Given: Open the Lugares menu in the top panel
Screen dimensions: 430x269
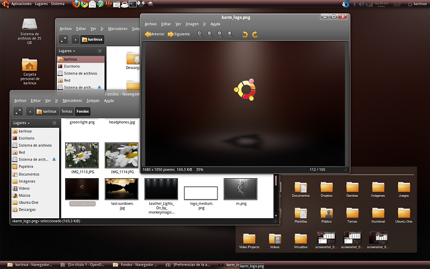Looking at the screenshot, I should [x=41, y=4].
